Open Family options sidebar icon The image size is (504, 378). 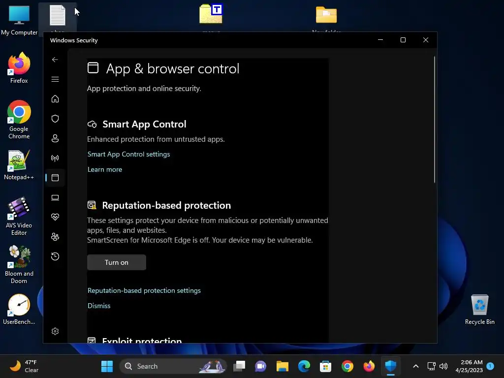(55, 237)
